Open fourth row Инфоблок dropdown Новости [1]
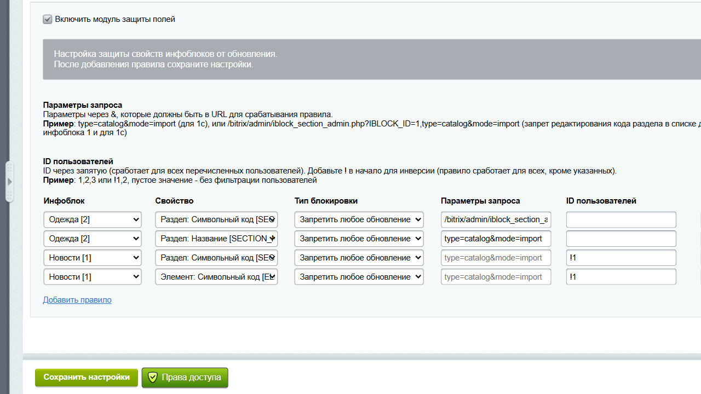The width and height of the screenshot is (701, 394). click(x=93, y=277)
